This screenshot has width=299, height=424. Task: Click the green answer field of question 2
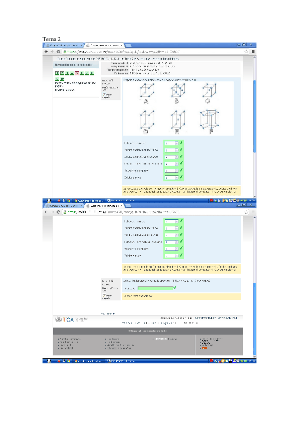pyautogui.click(x=155, y=288)
